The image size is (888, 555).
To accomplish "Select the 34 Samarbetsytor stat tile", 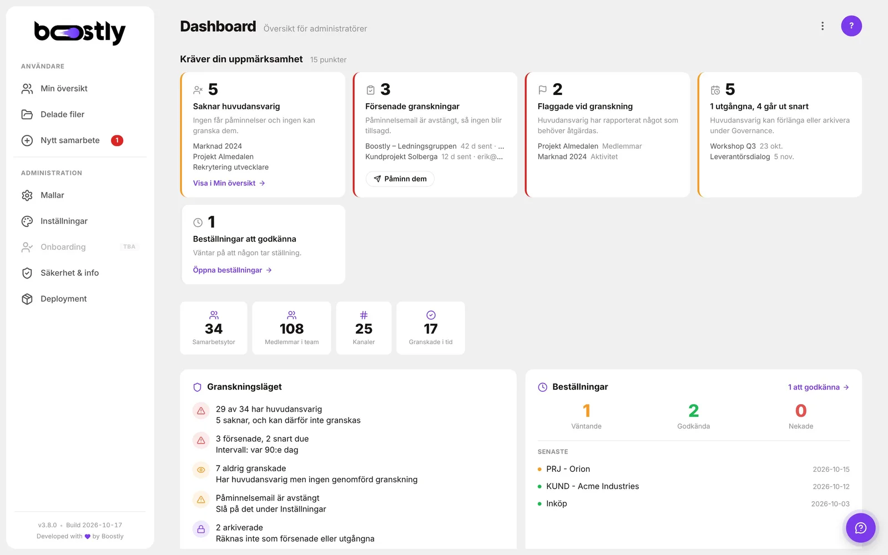I will [214, 328].
